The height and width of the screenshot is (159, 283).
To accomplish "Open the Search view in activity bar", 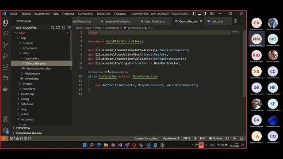I will [5, 34].
